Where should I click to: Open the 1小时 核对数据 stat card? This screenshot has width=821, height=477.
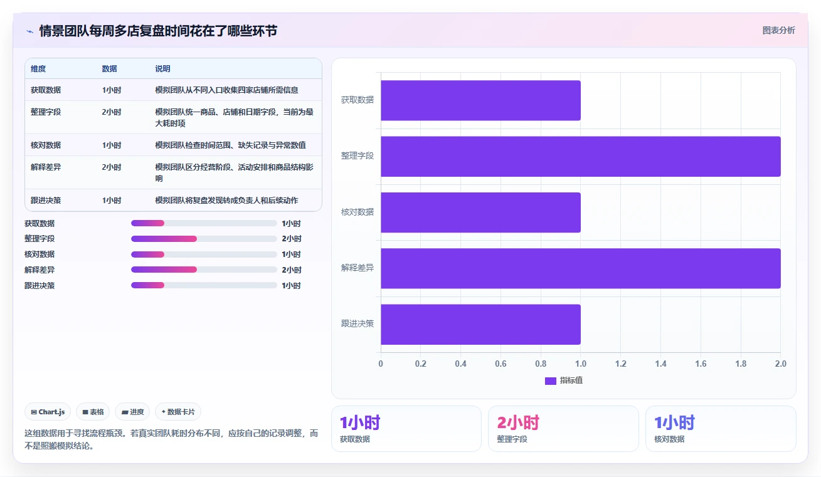click(x=721, y=429)
